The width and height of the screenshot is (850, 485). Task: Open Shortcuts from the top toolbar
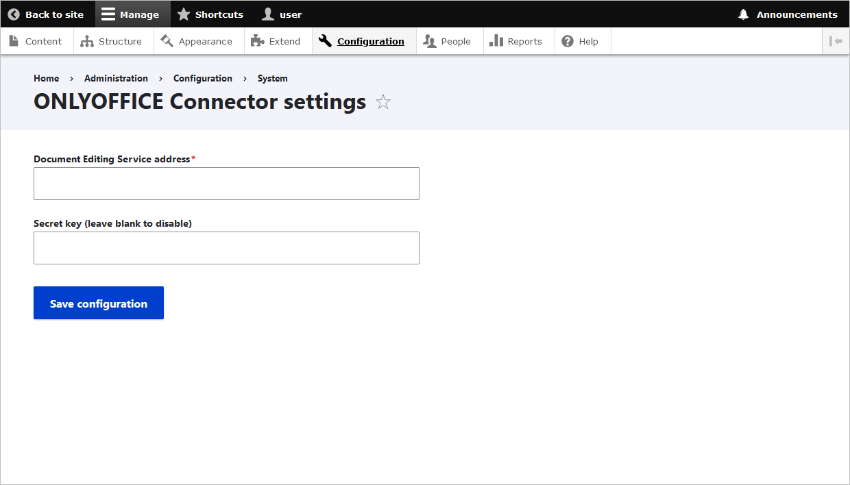point(210,14)
